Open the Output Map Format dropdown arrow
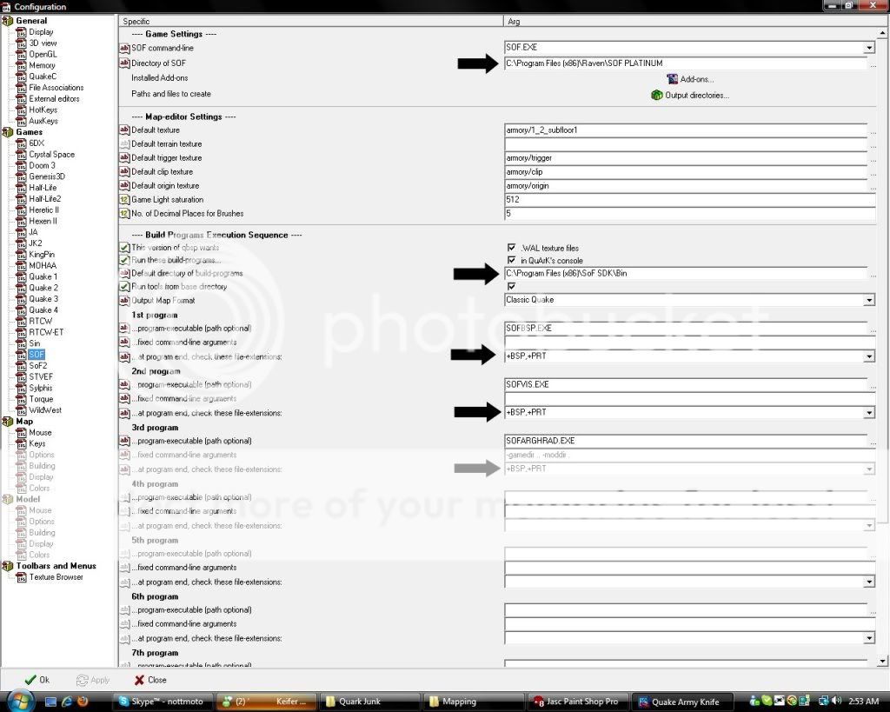The width and height of the screenshot is (890, 712). [869, 300]
